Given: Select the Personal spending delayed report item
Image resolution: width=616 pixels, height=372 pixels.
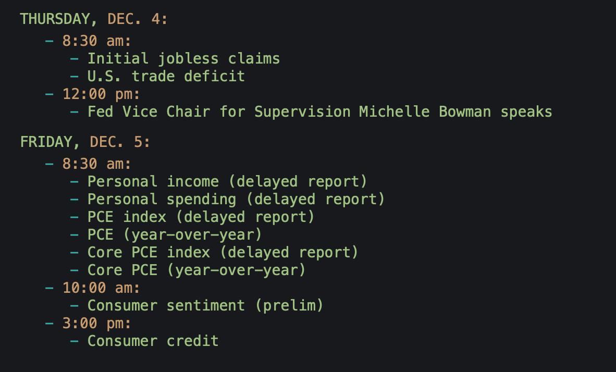Looking at the screenshot, I should (x=236, y=200).
